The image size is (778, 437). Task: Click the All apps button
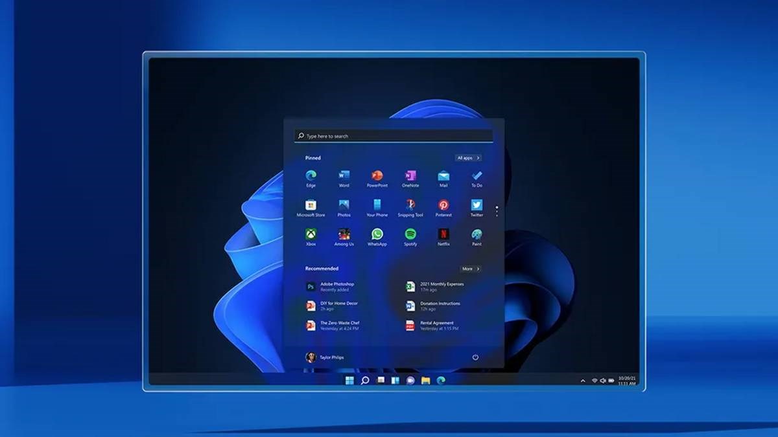point(468,158)
